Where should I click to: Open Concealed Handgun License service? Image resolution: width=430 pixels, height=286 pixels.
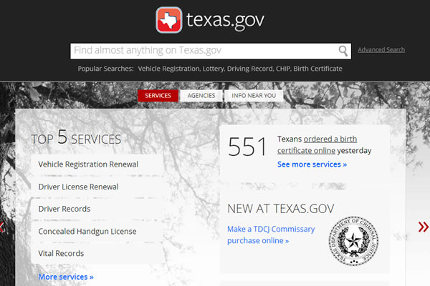[97, 231]
